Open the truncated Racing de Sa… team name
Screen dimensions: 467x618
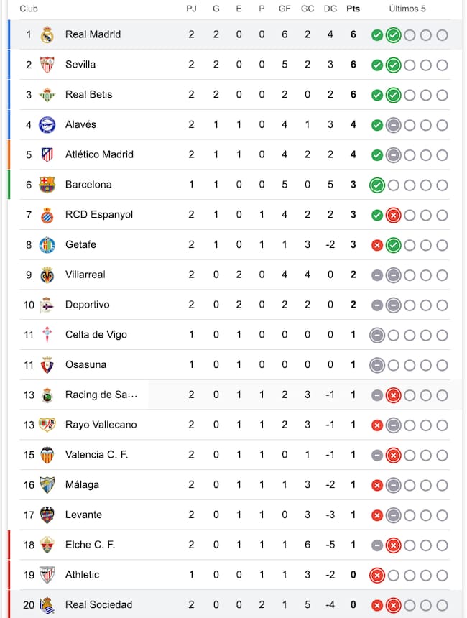click(101, 395)
